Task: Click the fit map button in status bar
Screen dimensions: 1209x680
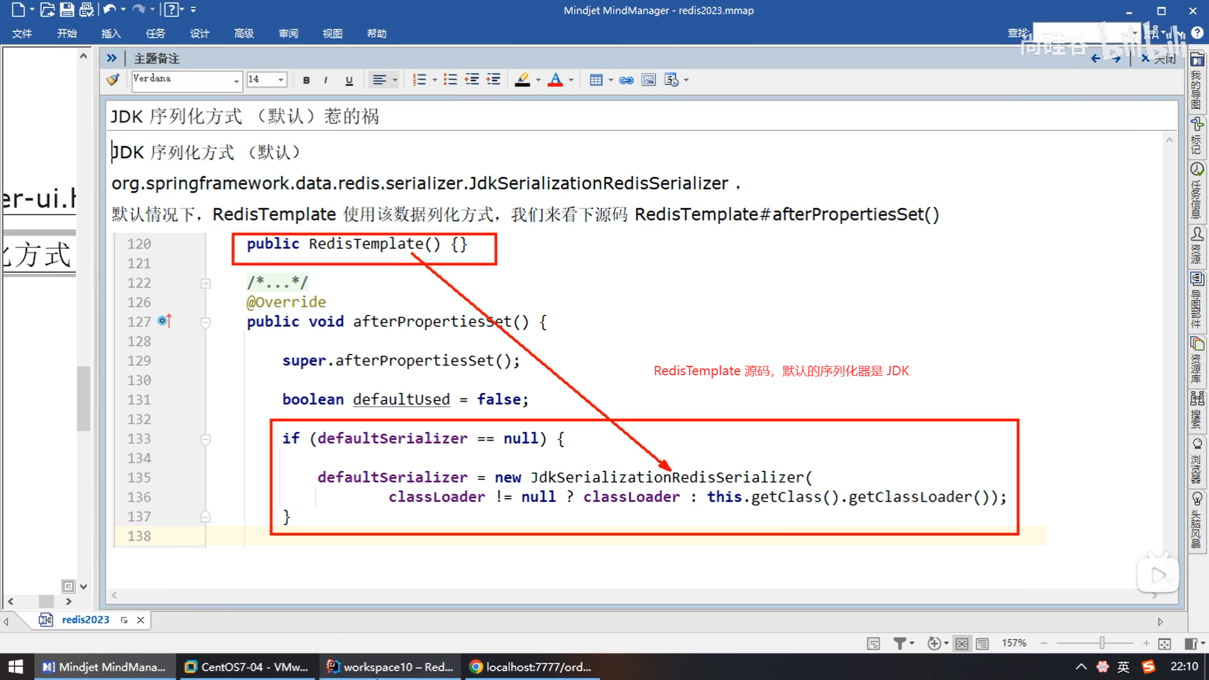Action: 1164,643
